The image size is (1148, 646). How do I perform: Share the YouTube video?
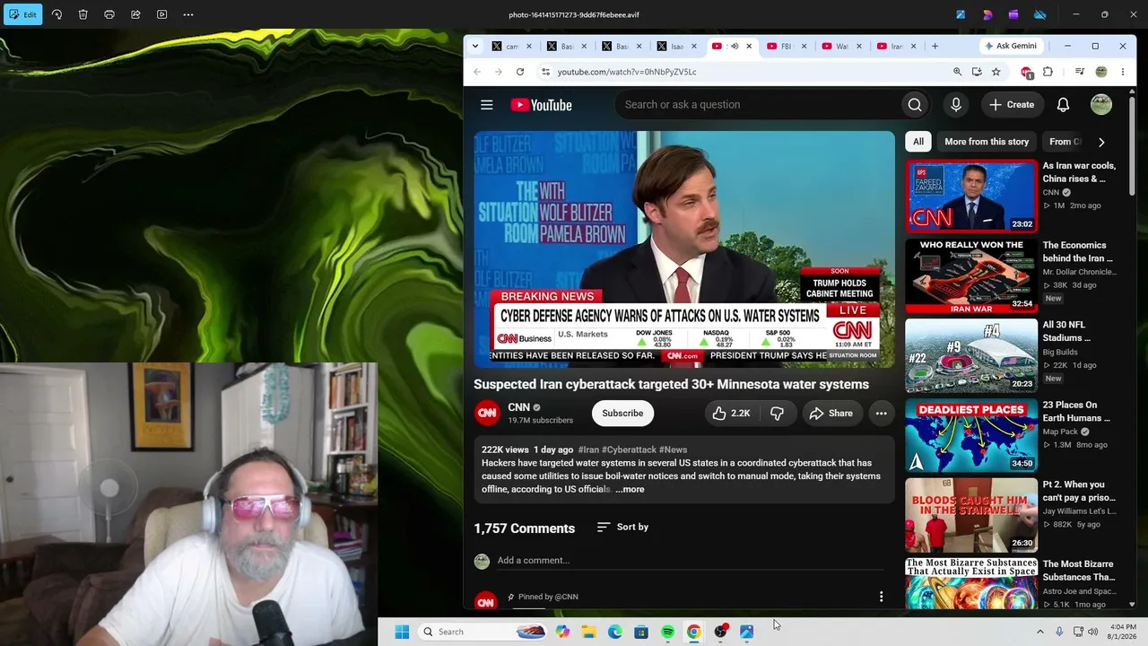click(831, 413)
